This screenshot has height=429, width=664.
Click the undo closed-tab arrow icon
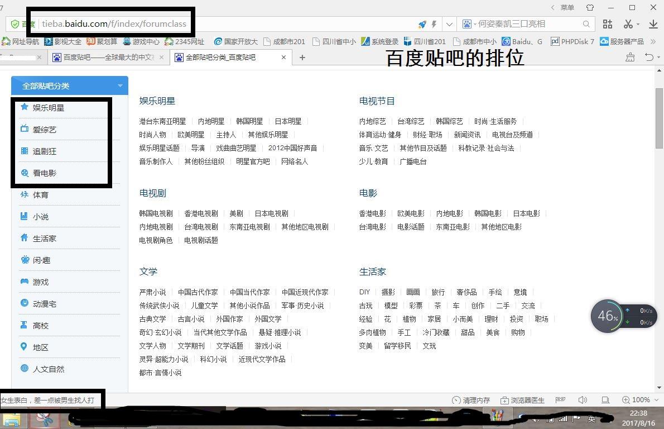(x=649, y=57)
